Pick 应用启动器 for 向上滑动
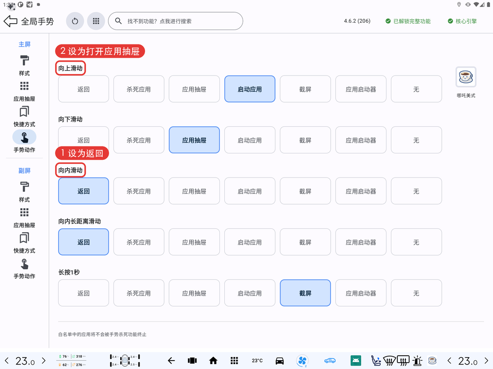This screenshot has height=369, width=493. click(361, 89)
